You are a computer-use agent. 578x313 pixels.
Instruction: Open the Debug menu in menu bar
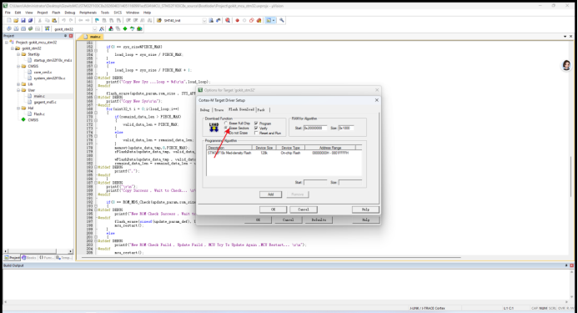coord(70,13)
